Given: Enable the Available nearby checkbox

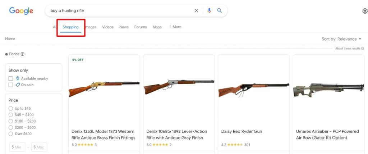Looking at the screenshot, I should pyautogui.click(x=11, y=78).
